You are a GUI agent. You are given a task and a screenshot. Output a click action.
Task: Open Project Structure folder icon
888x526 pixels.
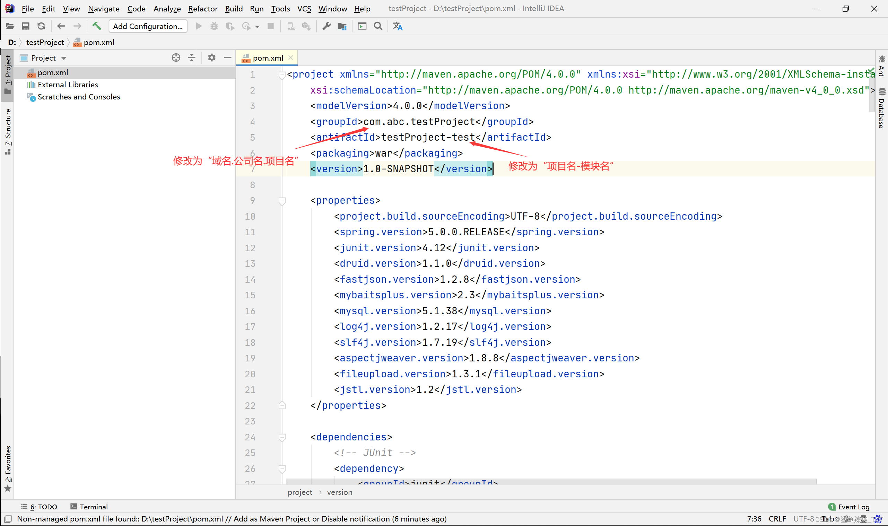342,26
